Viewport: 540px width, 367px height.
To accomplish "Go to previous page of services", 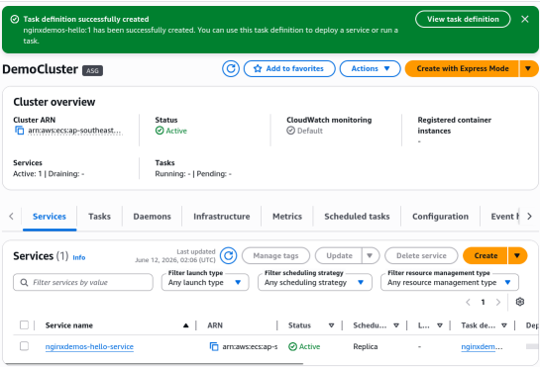I will [x=468, y=302].
